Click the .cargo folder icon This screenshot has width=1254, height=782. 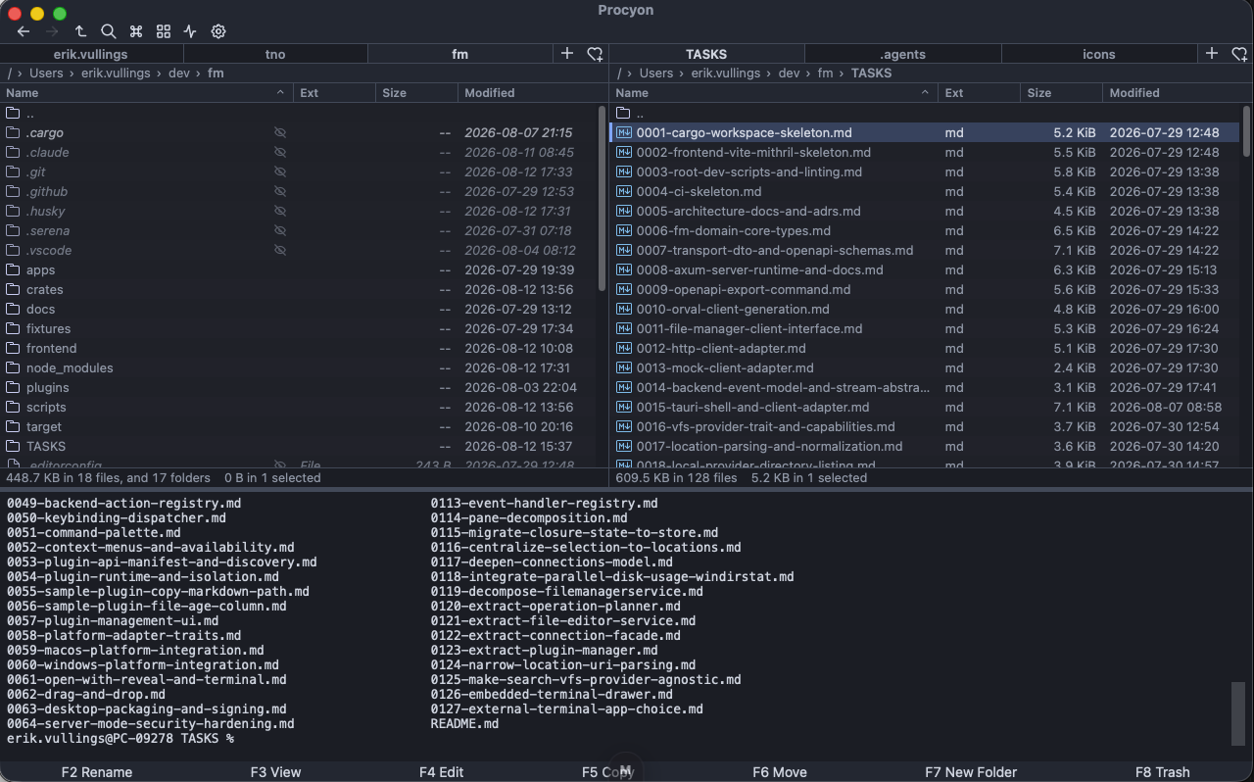(13, 132)
